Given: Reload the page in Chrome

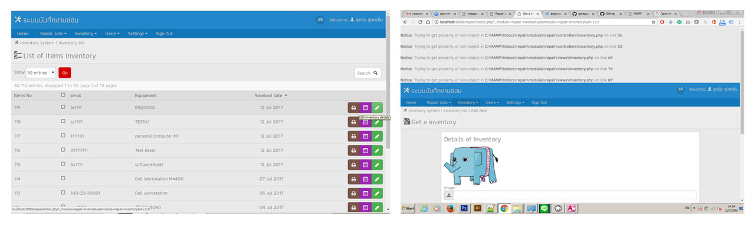Looking at the screenshot, I should coord(420,22).
